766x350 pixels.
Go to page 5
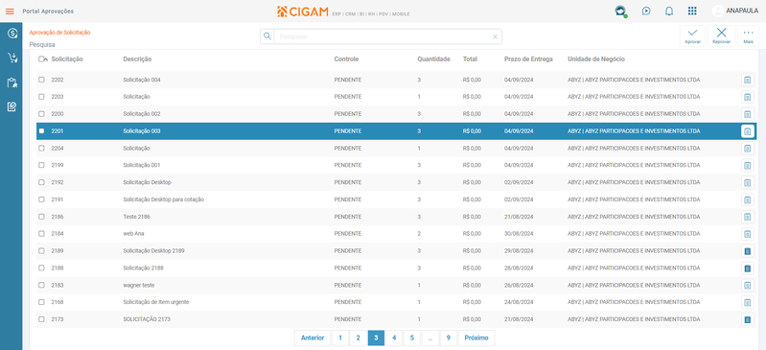(x=412, y=338)
